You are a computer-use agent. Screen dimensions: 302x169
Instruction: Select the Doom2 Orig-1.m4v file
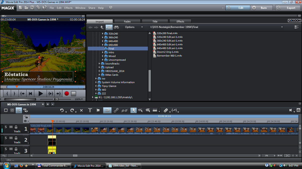pyautogui.click(x=168, y=52)
